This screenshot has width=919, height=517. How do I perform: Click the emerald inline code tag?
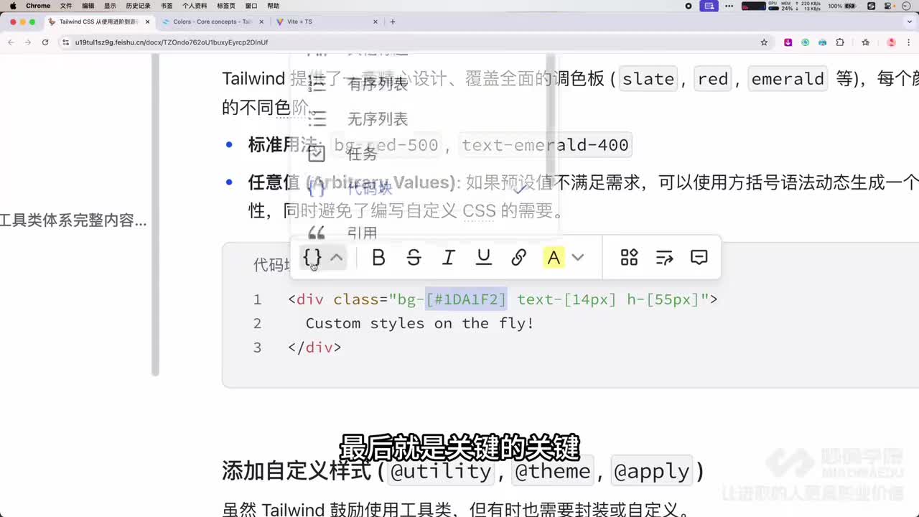coord(788,79)
